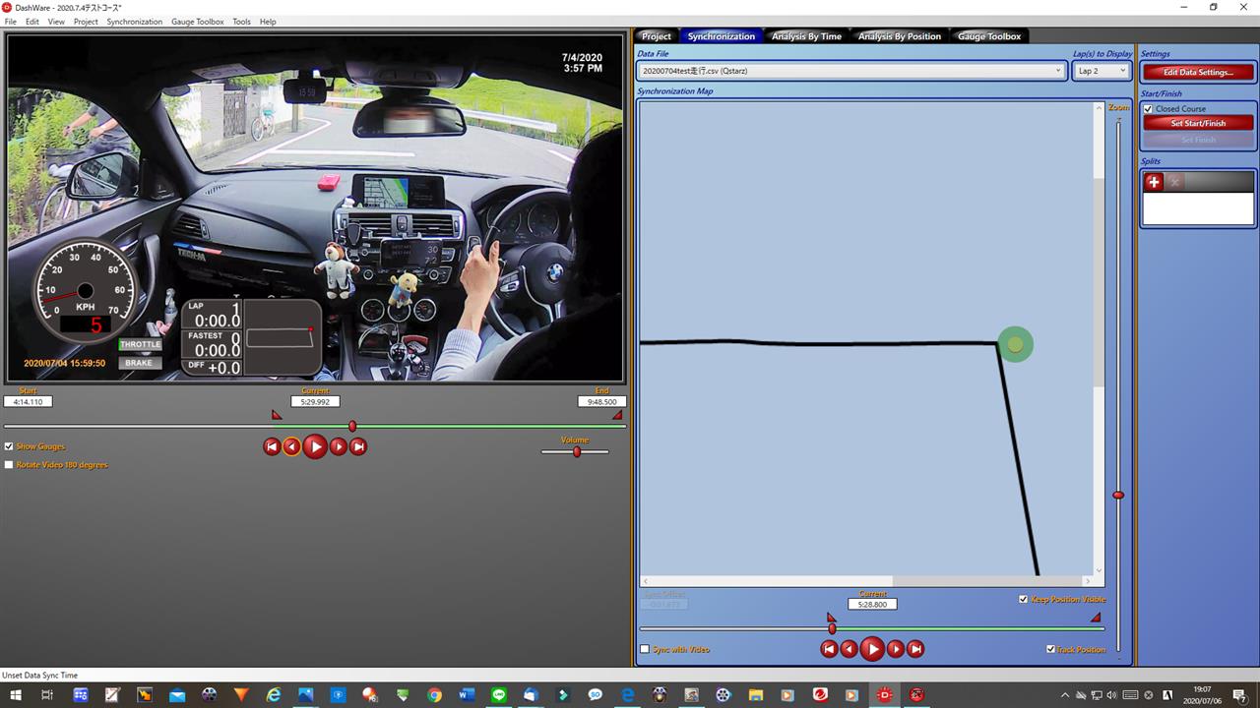Viewport: 1260px width, 708px height.
Task: Click Edit Data Settings button
Action: pyautogui.click(x=1198, y=72)
